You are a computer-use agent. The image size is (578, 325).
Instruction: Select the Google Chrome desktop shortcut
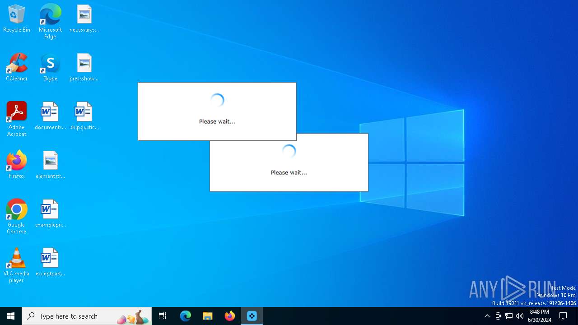(17, 217)
